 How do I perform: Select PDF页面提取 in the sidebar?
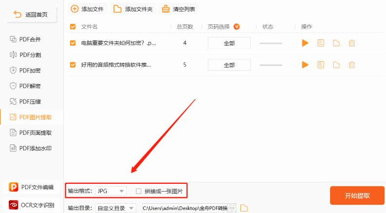[x=31, y=133]
